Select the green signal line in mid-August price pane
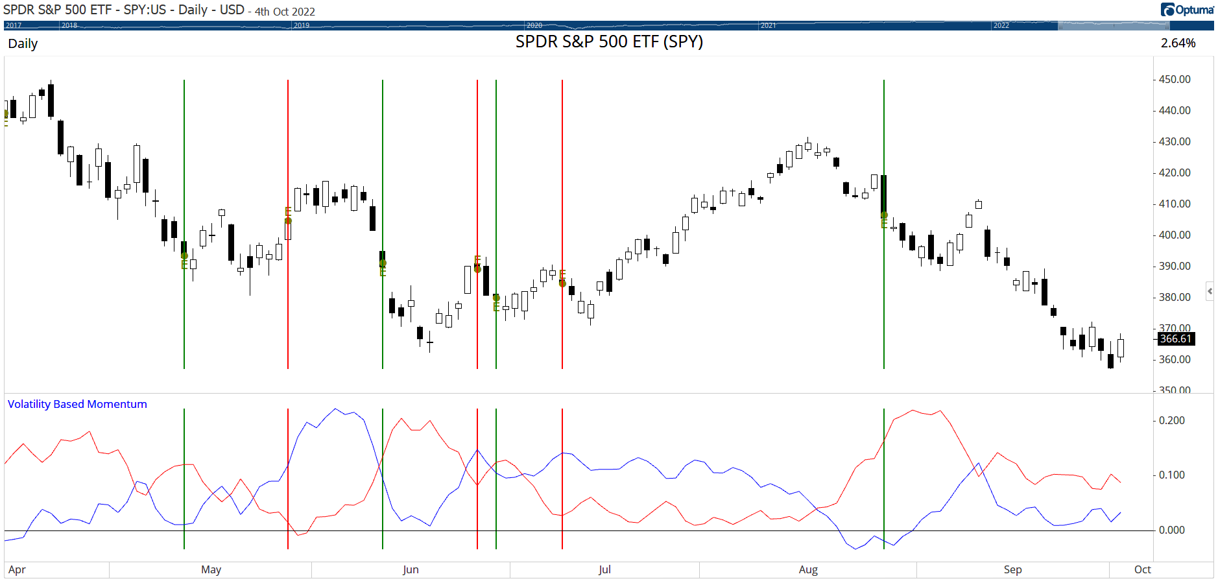 884,224
